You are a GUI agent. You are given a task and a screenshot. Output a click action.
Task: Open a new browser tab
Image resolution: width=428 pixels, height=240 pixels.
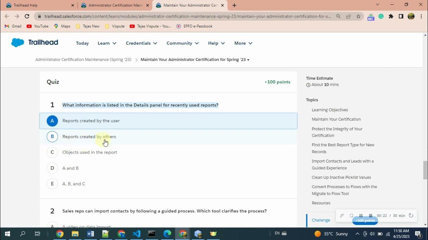click(234, 5)
